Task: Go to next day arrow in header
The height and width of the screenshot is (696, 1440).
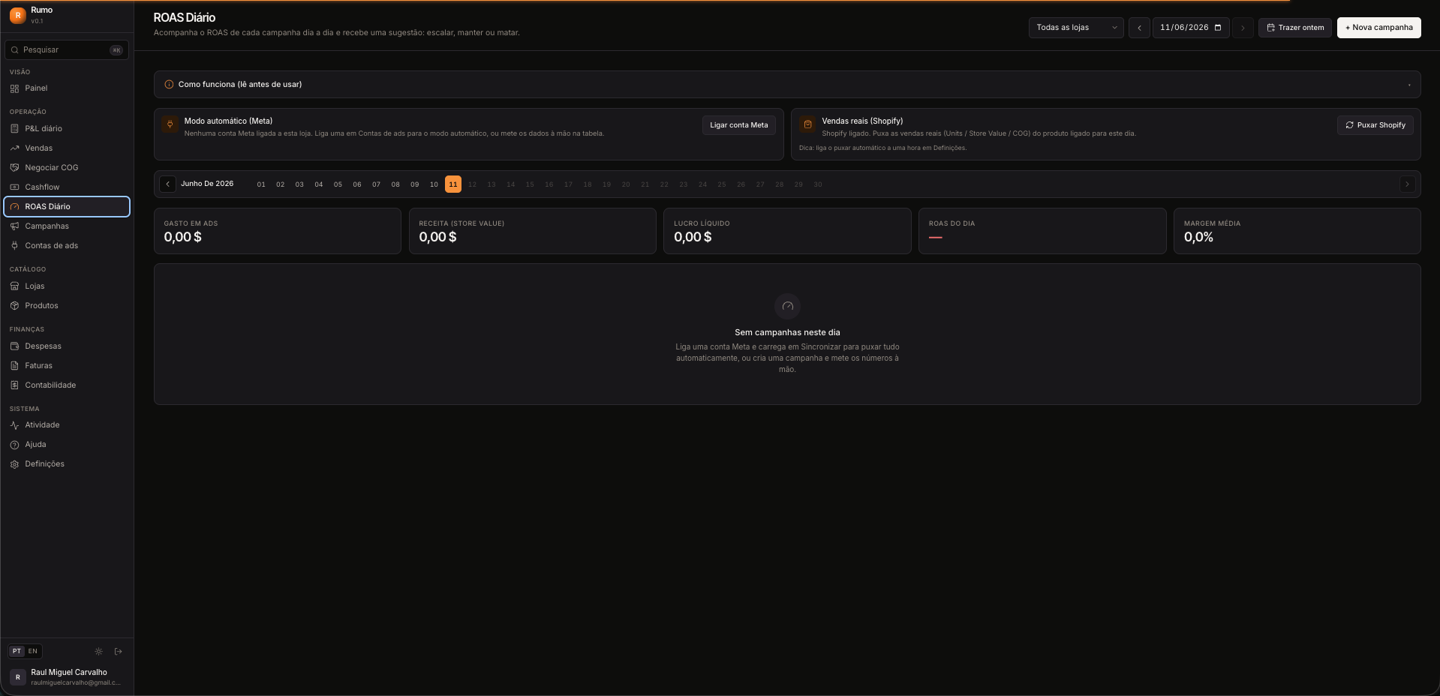Action: pos(1243,28)
